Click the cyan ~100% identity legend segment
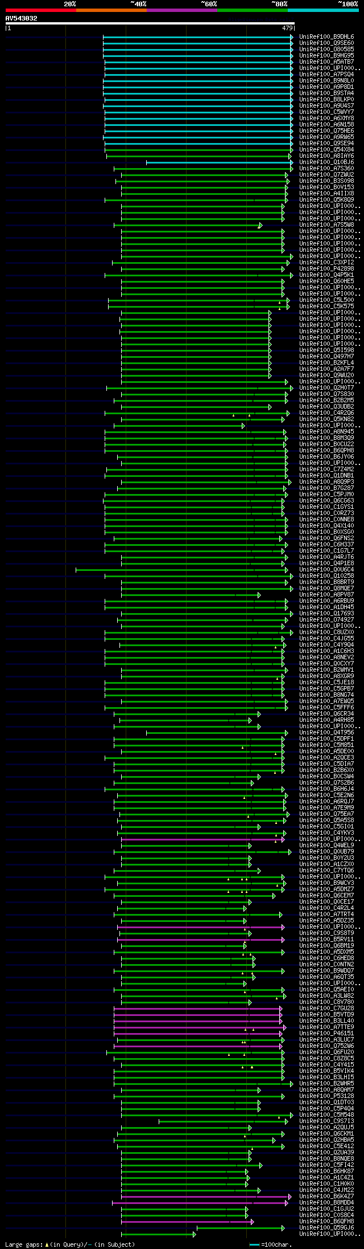This screenshot has width=364, height=1249. click(x=323, y=10)
